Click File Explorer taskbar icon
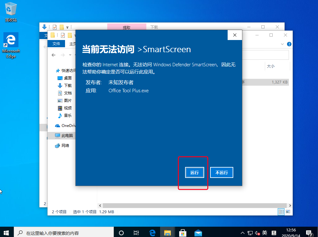Screen dimensions: 318x237 [168, 233]
